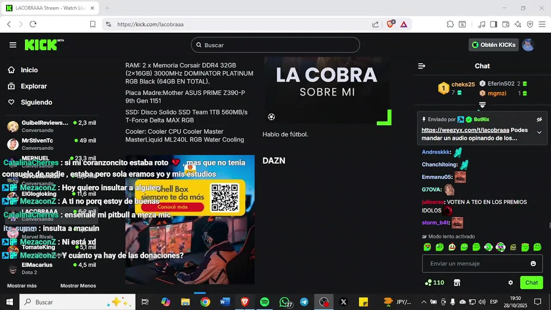
Task: Expand the pinned BotRix message
Action: (539, 132)
